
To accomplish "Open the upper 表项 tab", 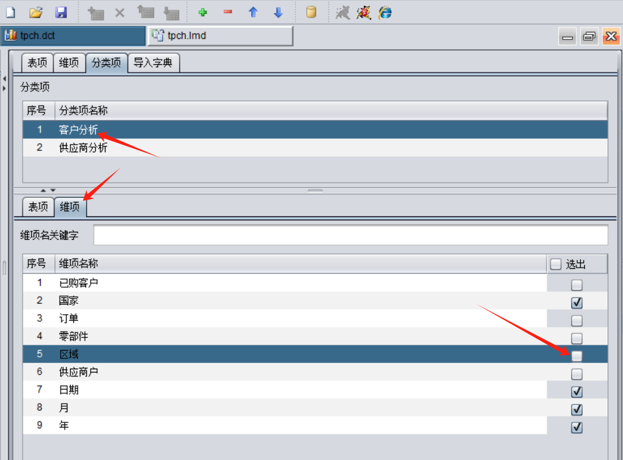I will coord(38,63).
